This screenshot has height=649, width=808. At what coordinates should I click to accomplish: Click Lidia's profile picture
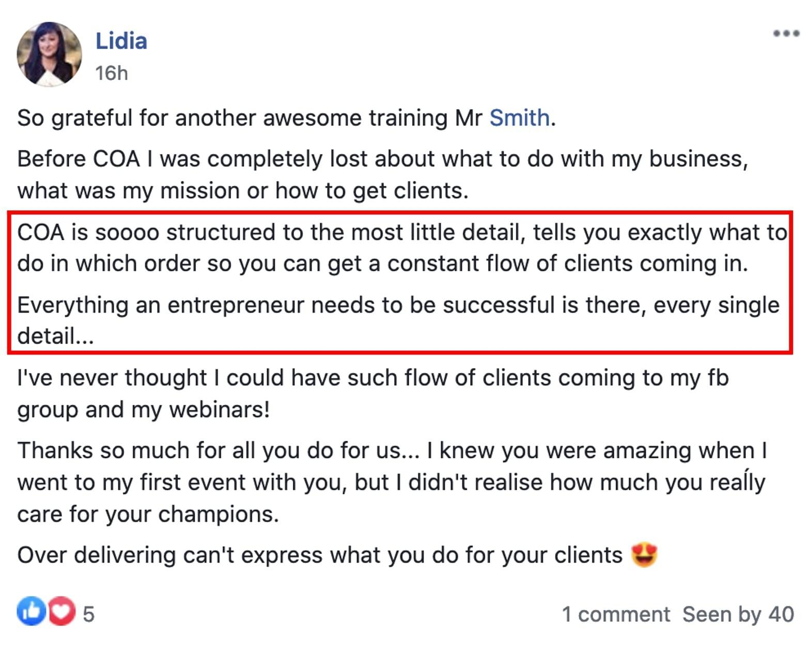(x=50, y=54)
